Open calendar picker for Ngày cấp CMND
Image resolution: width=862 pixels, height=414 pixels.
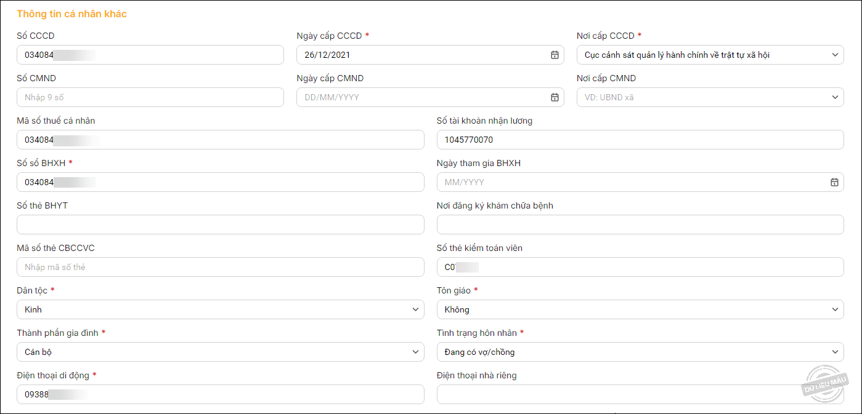(555, 97)
